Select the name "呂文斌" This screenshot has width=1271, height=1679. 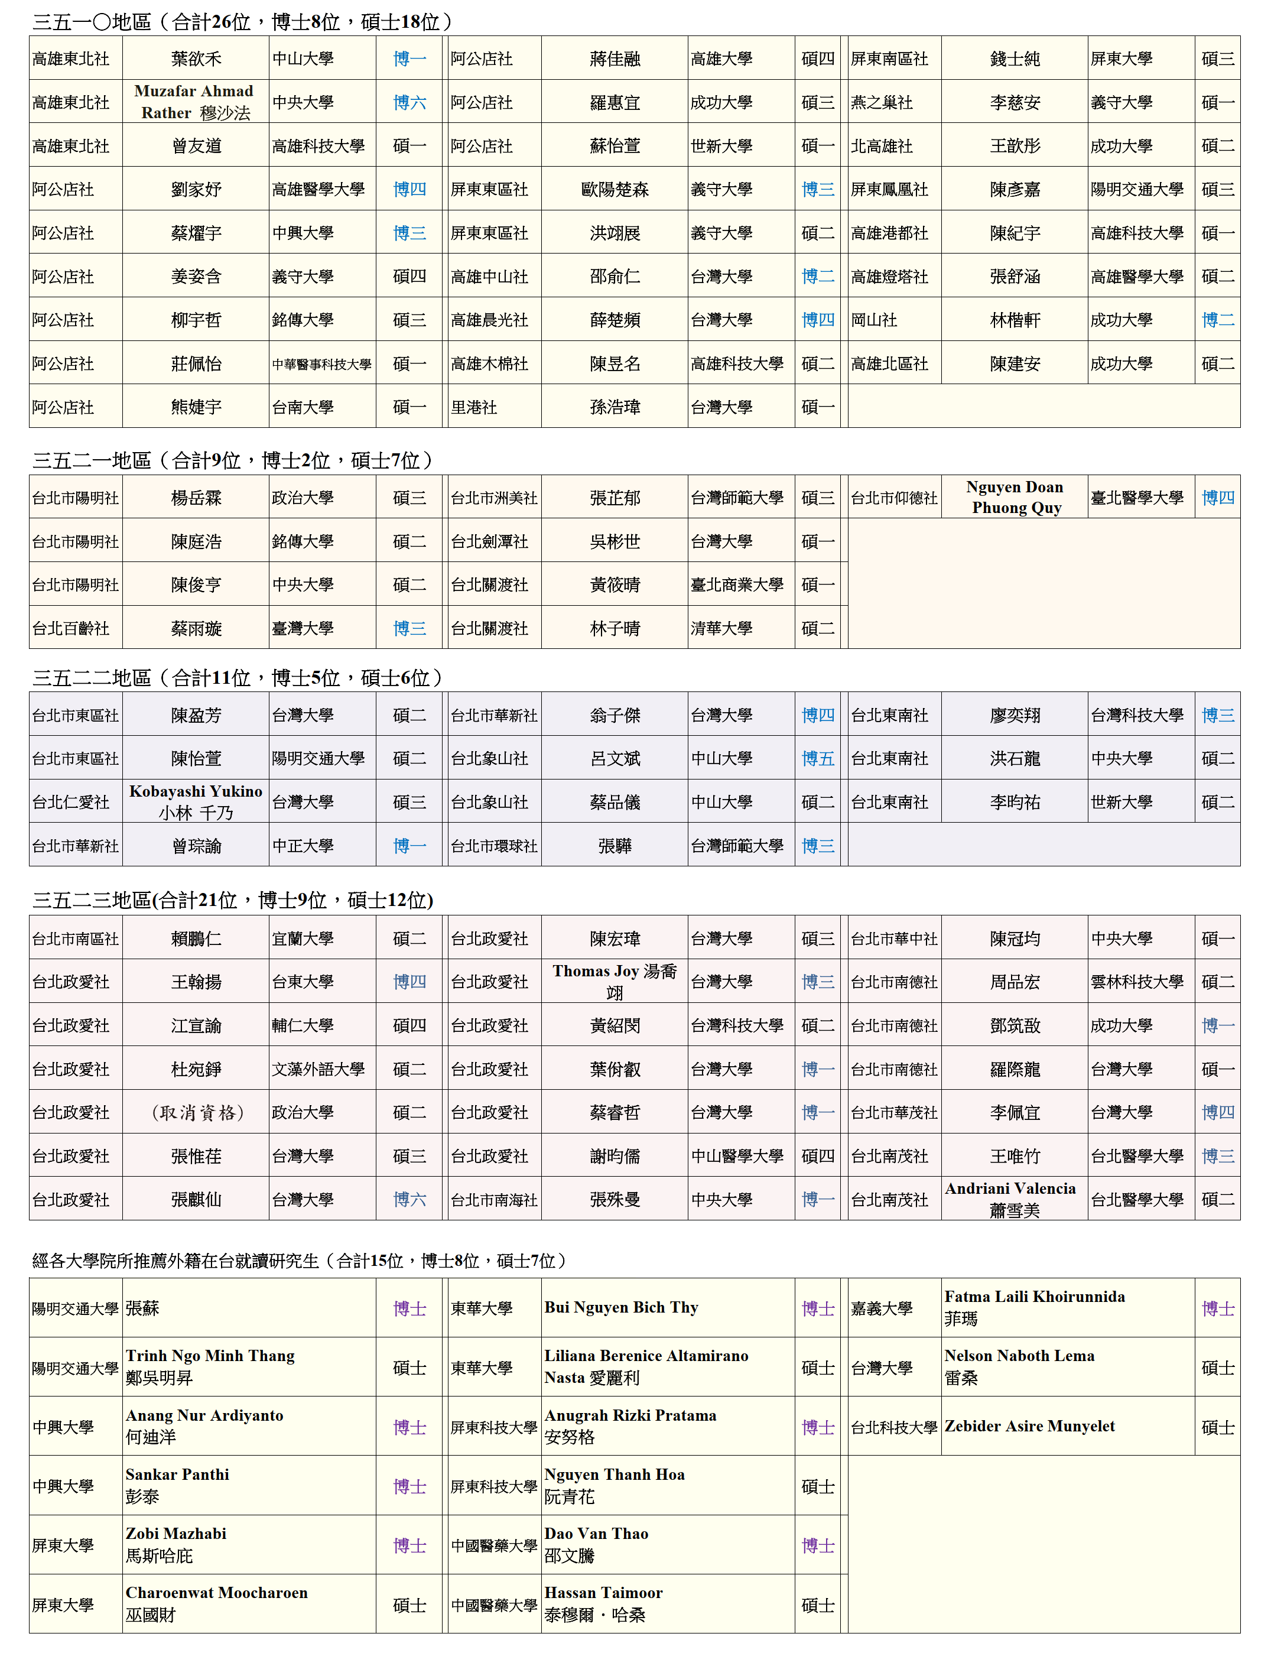[615, 758]
